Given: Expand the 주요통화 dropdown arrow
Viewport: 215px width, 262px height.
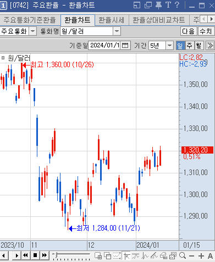Looking at the screenshot, I should click(32, 31).
